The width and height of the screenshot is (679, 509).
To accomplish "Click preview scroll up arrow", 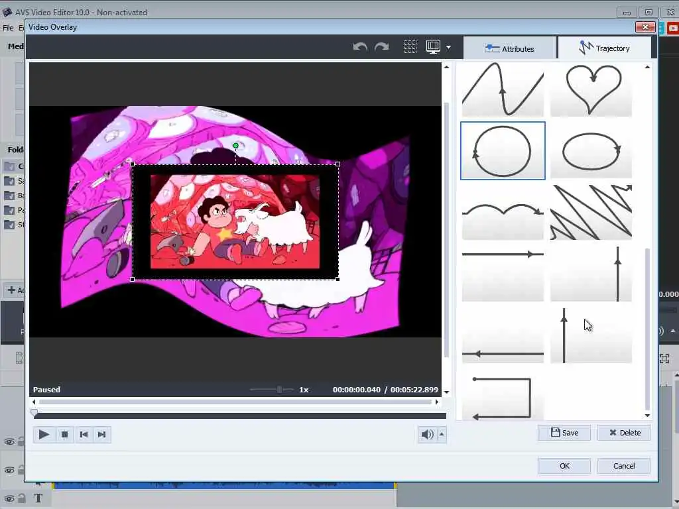I will [446, 67].
